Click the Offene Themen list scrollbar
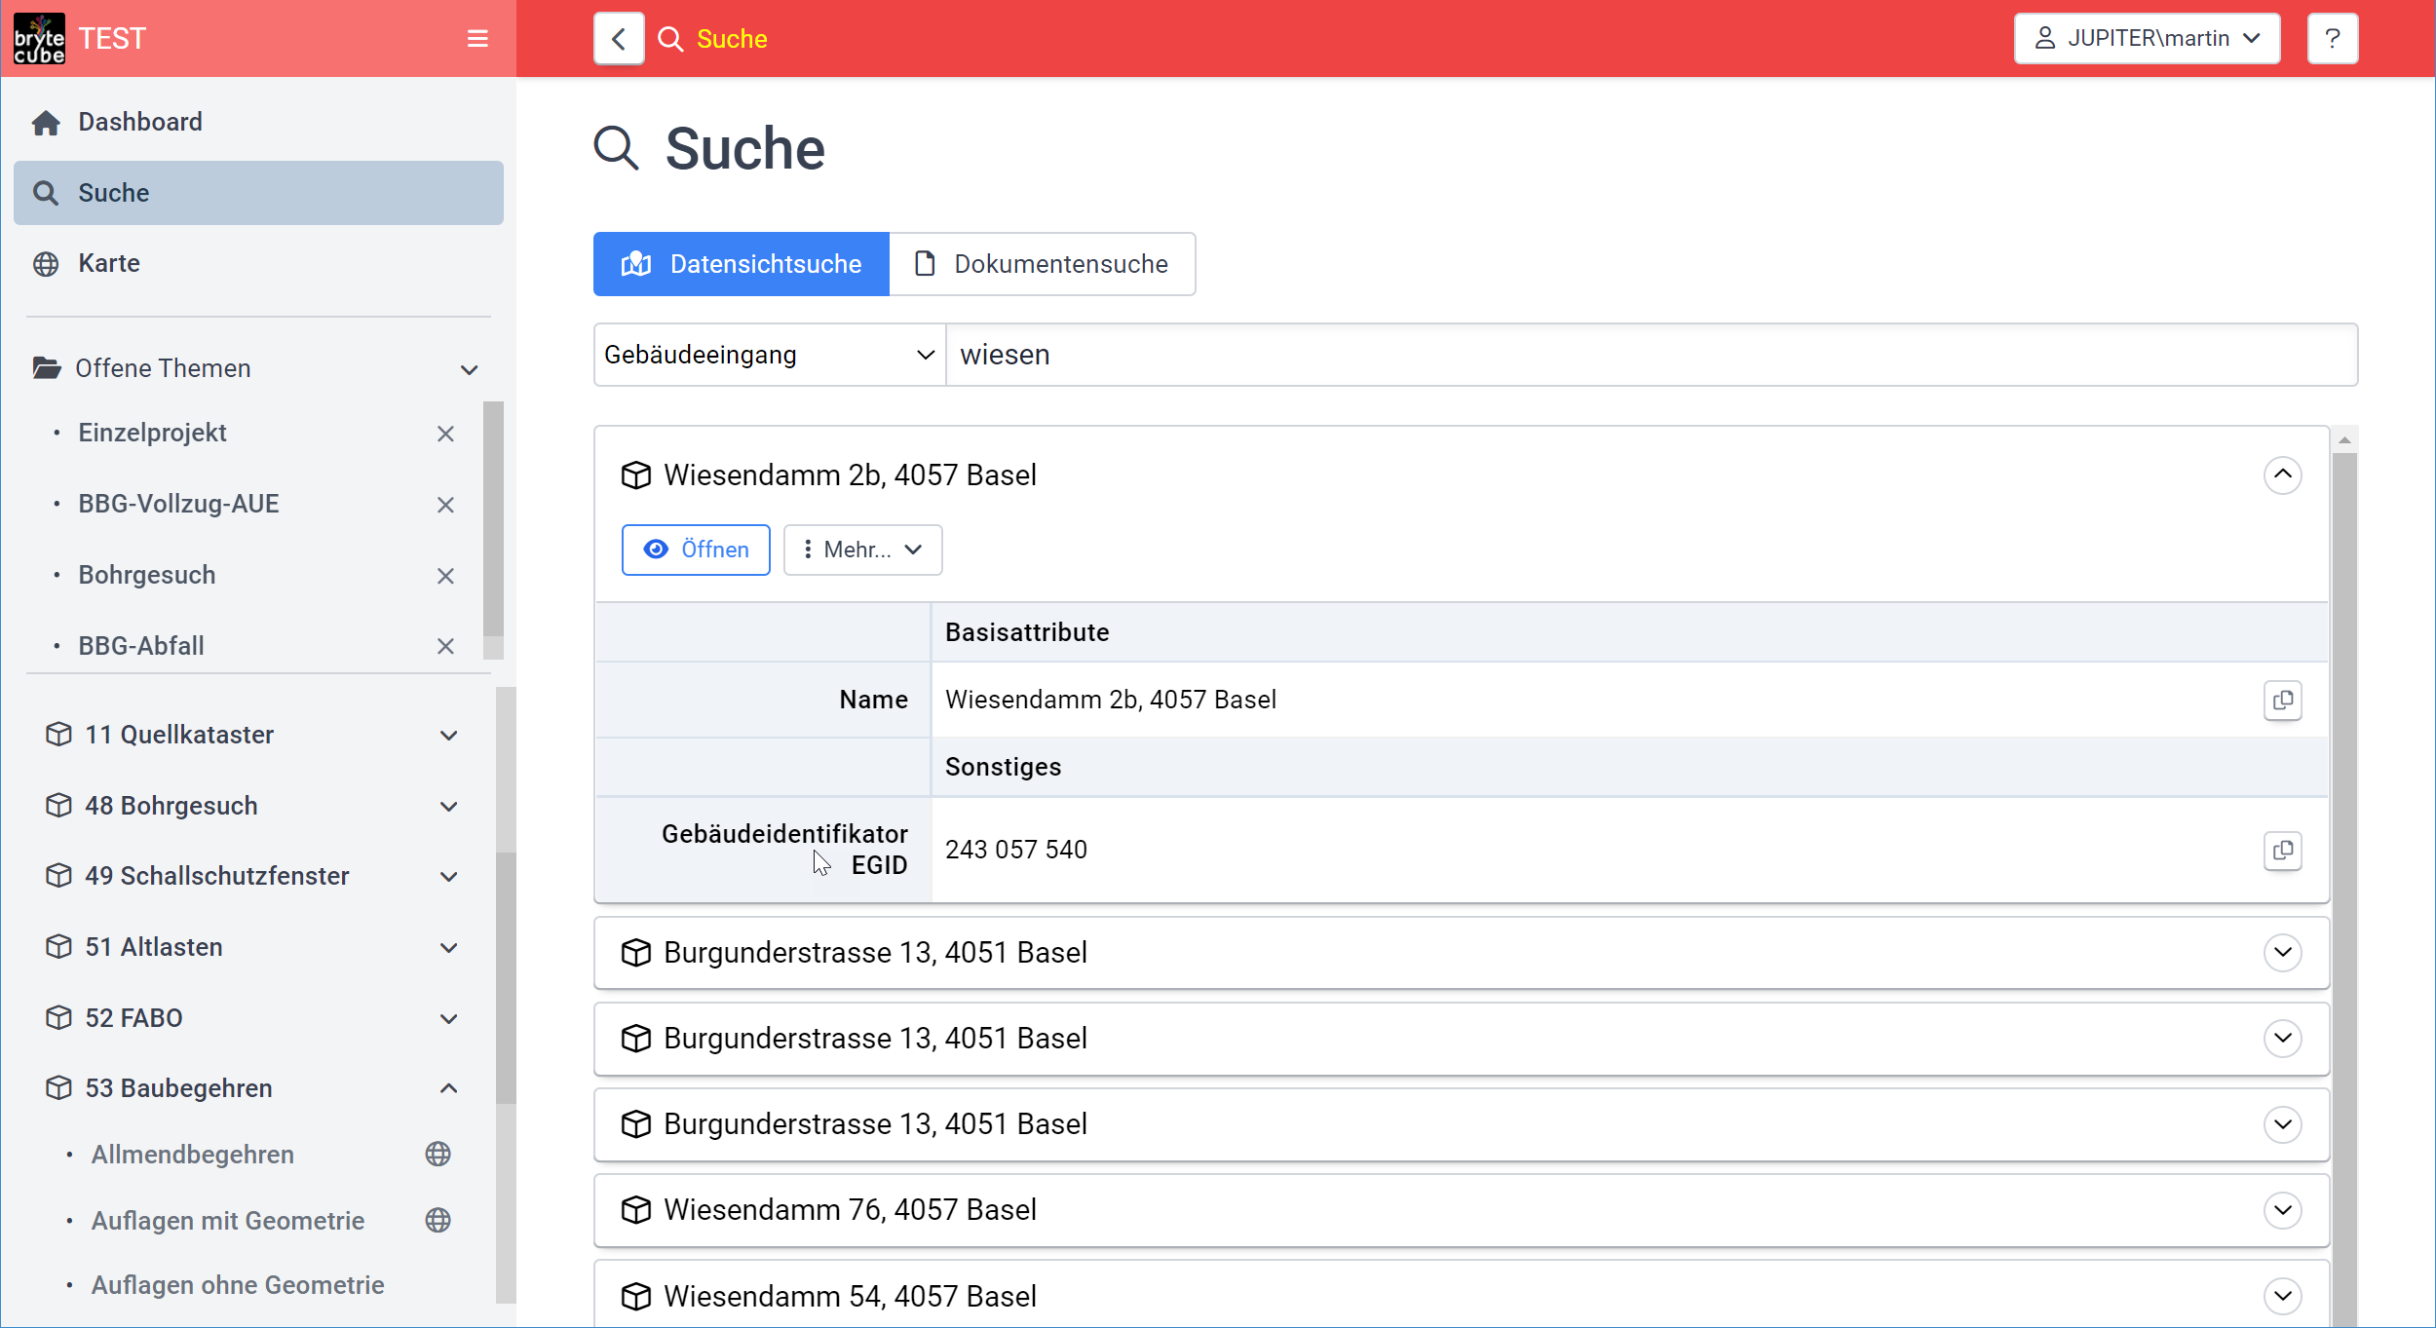This screenshot has width=2436, height=1328. pyautogui.click(x=493, y=519)
